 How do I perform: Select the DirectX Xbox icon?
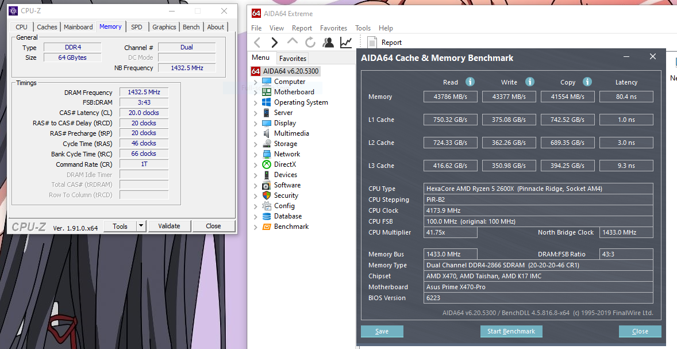click(x=267, y=164)
